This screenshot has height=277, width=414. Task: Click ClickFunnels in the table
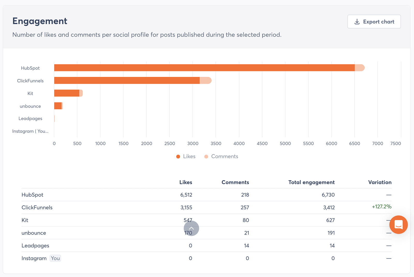[x=37, y=207]
